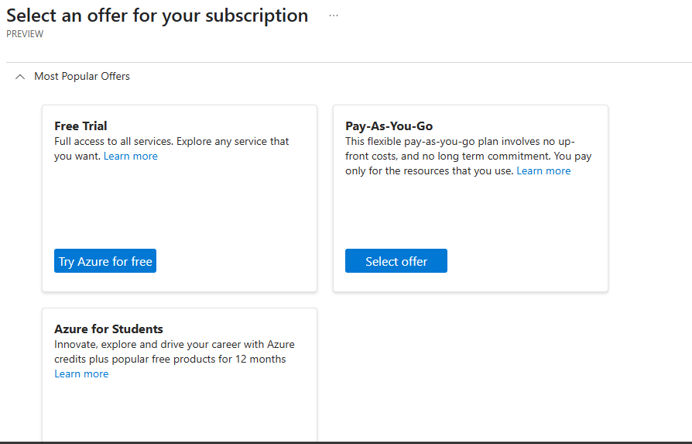Image resolution: width=692 pixels, height=444 pixels.
Task: Open the ellipsis more options menu
Action: [x=334, y=15]
